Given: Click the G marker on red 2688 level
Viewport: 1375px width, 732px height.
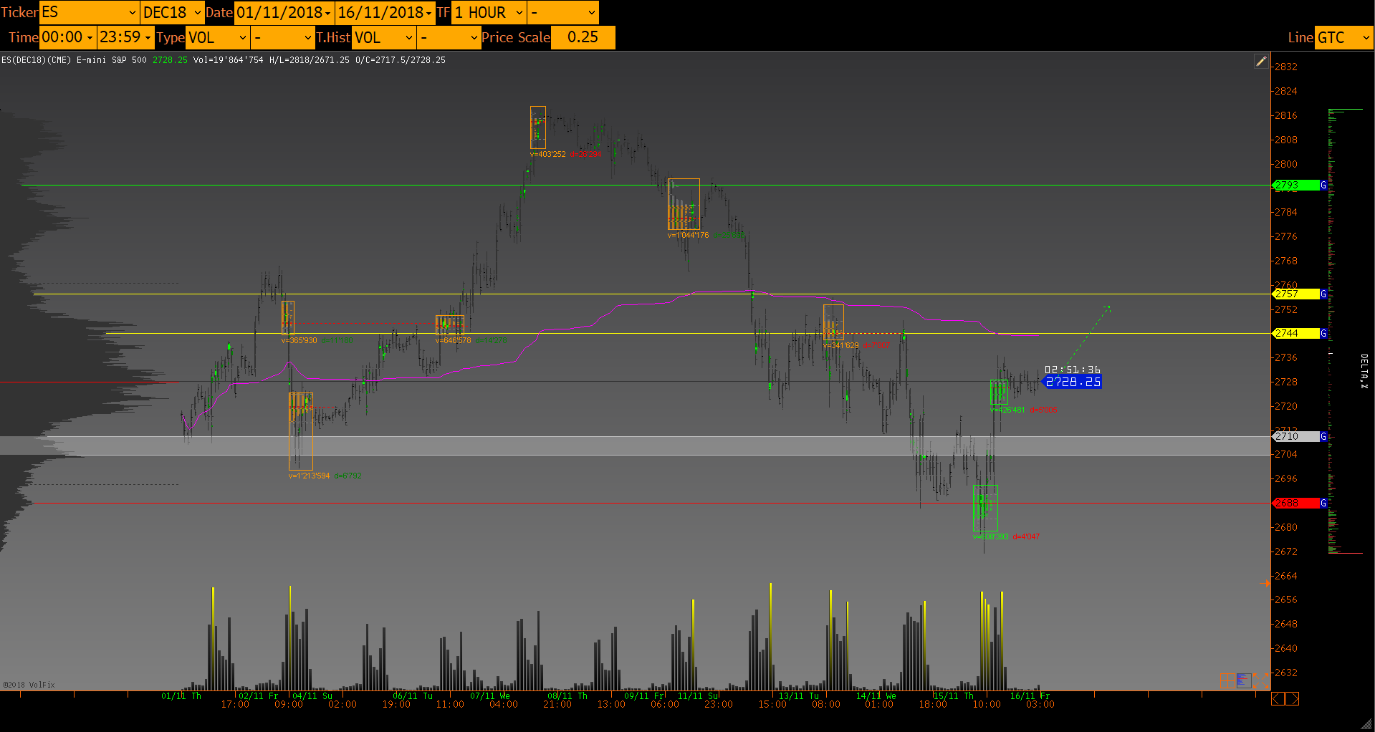Looking at the screenshot, I should [x=1323, y=504].
